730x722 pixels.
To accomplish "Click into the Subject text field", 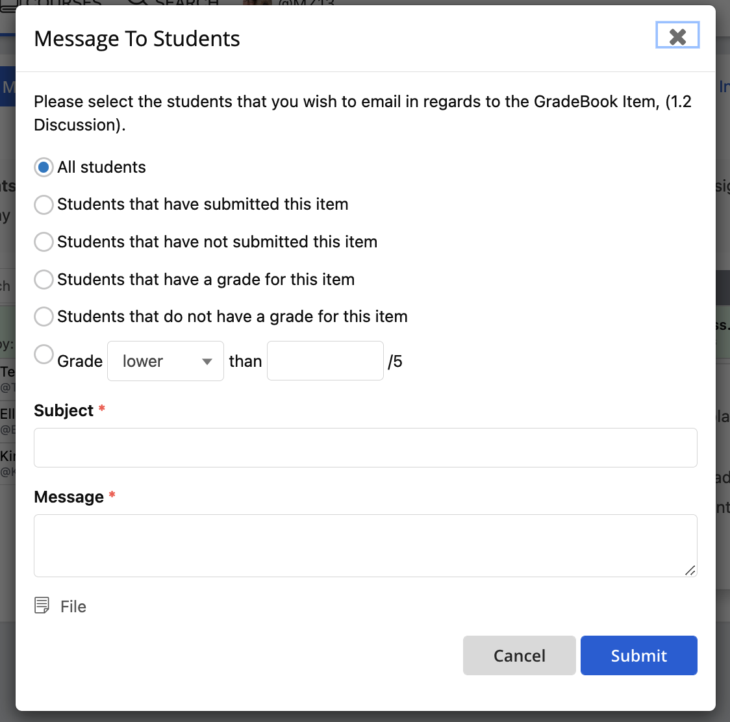I will click(366, 448).
